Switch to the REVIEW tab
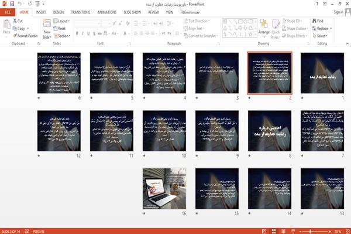This screenshot has width=351, height=234. (x=153, y=12)
